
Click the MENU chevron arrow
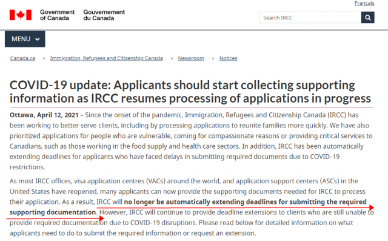tap(38, 39)
